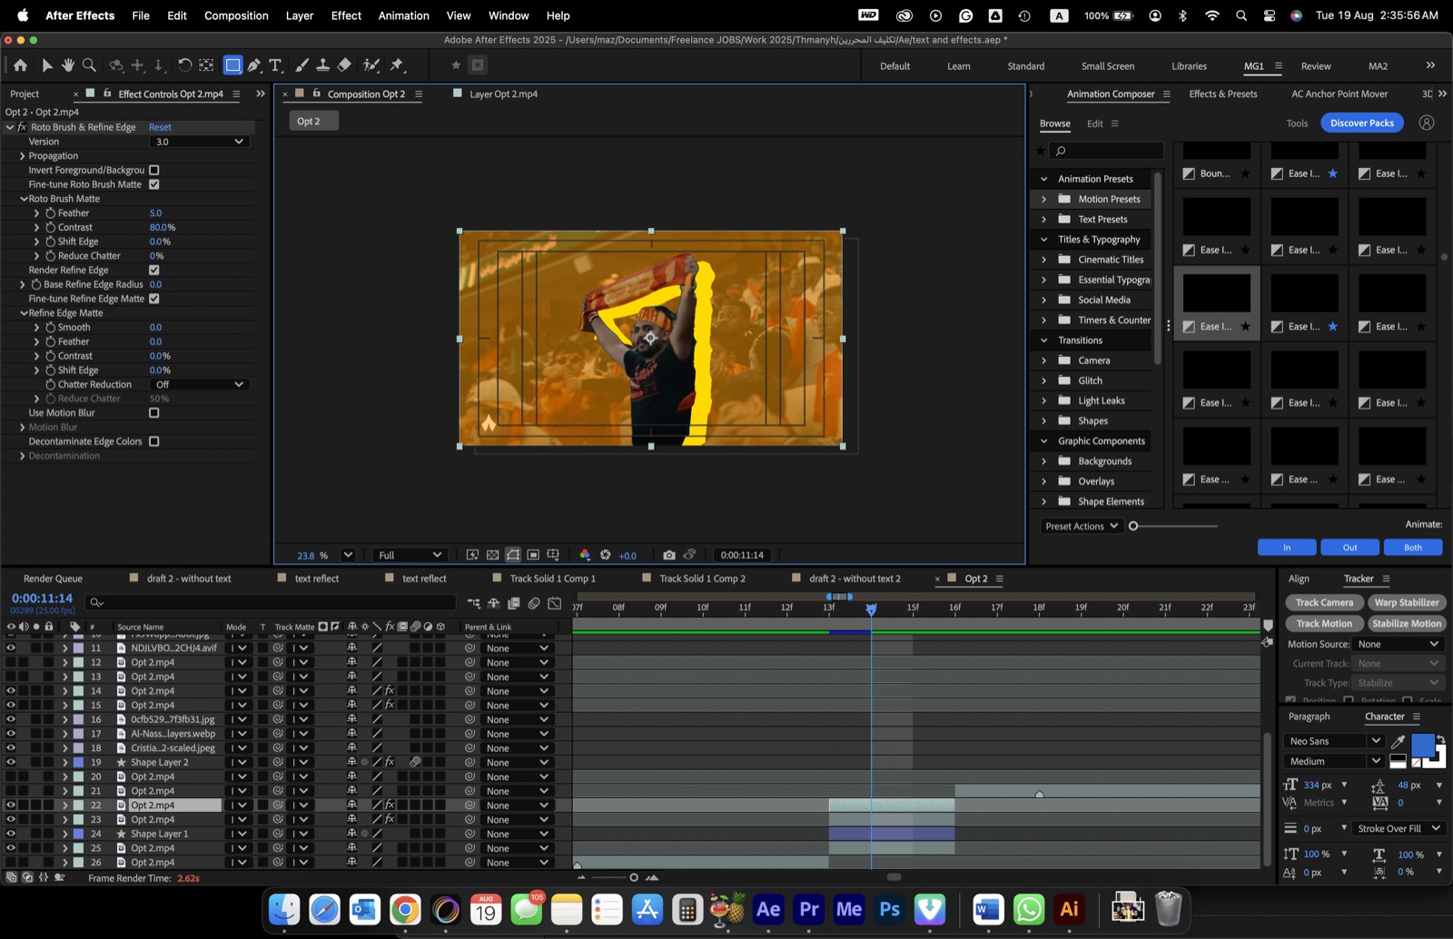1453x939 pixels.
Task: Click the Home icon in the toolbar
Action: coord(20,65)
